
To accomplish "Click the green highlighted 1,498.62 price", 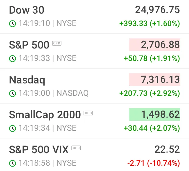I will pos(154,114).
